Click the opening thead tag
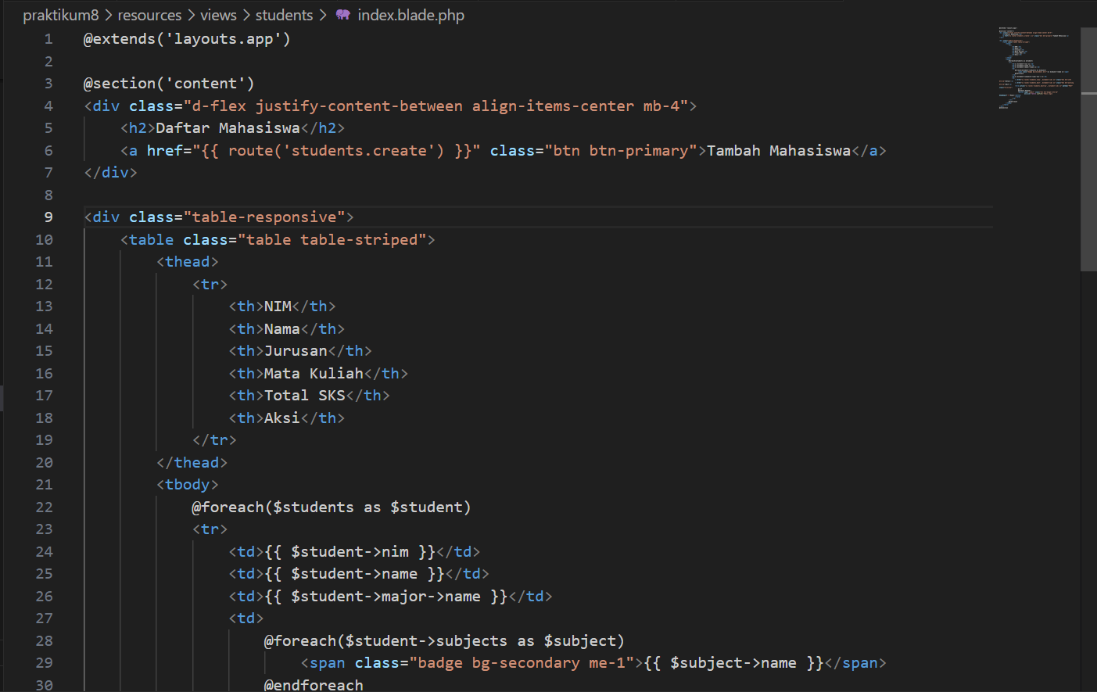Screen dimensions: 1097x692 (x=188, y=262)
